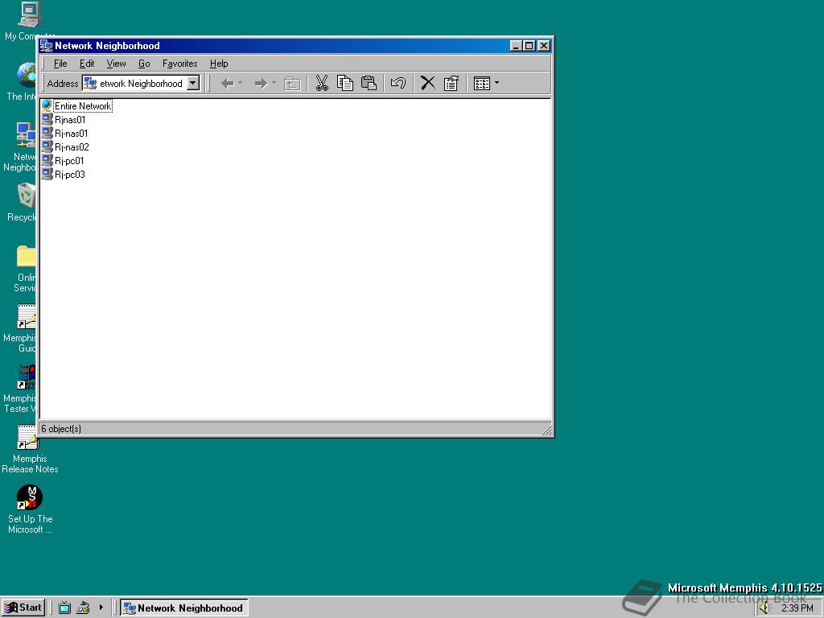Screen dimensions: 824x618
Task: Open the Help menu
Action: pos(219,64)
